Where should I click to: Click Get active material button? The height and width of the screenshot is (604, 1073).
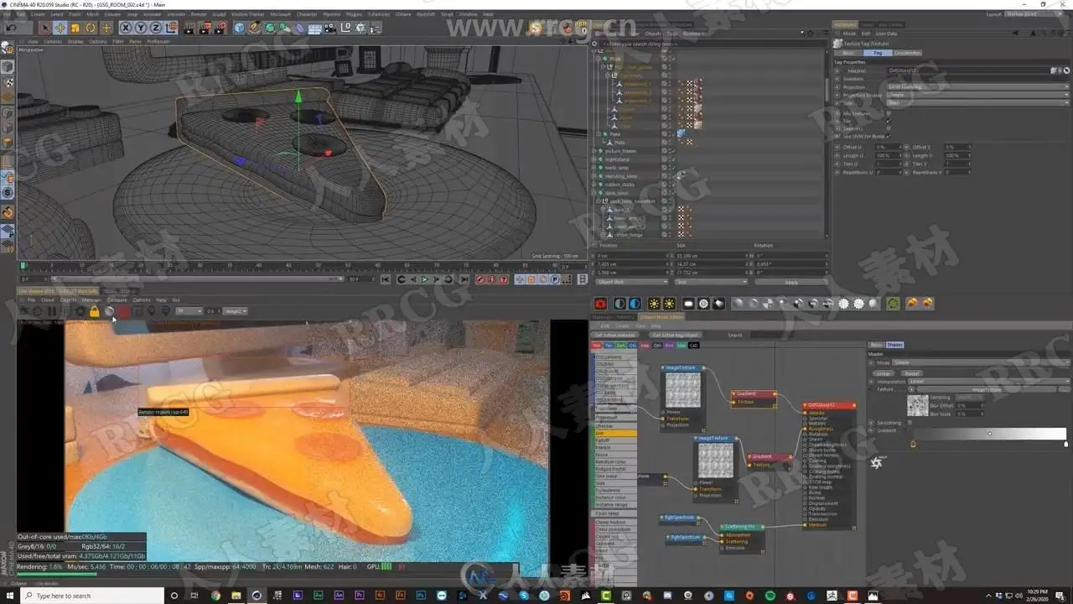(x=615, y=335)
